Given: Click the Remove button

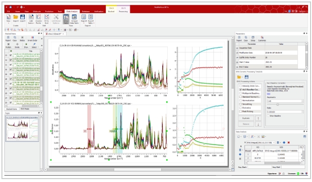Looking at the screenshot, I should pyautogui.click(x=246, y=124).
